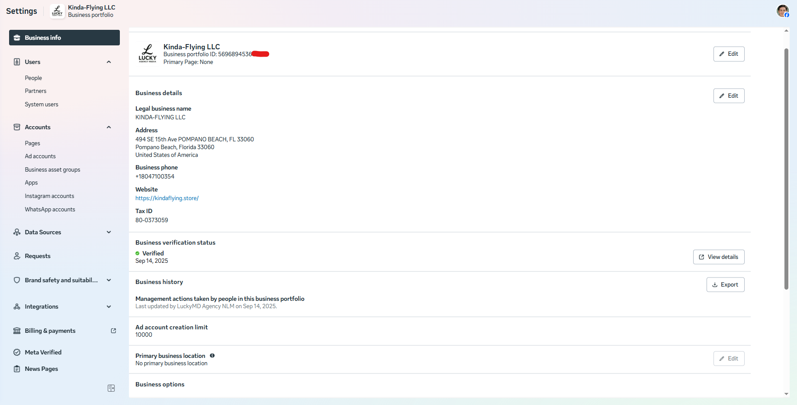The image size is (797, 405).
Task: Open Business asset groups
Action: pos(52,169)
